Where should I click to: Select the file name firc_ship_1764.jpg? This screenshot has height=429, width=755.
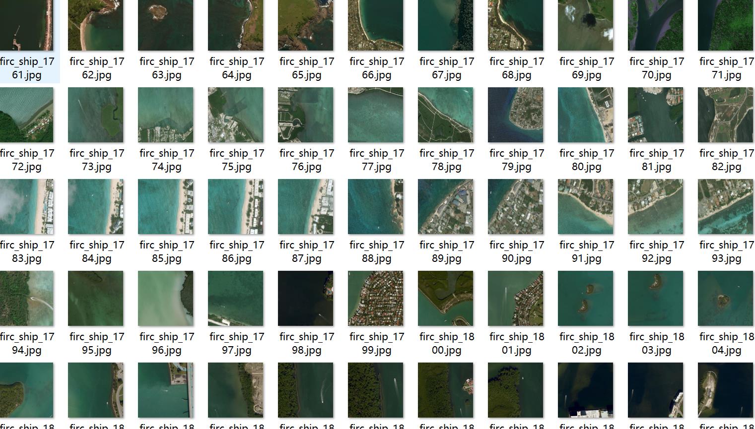236,68
